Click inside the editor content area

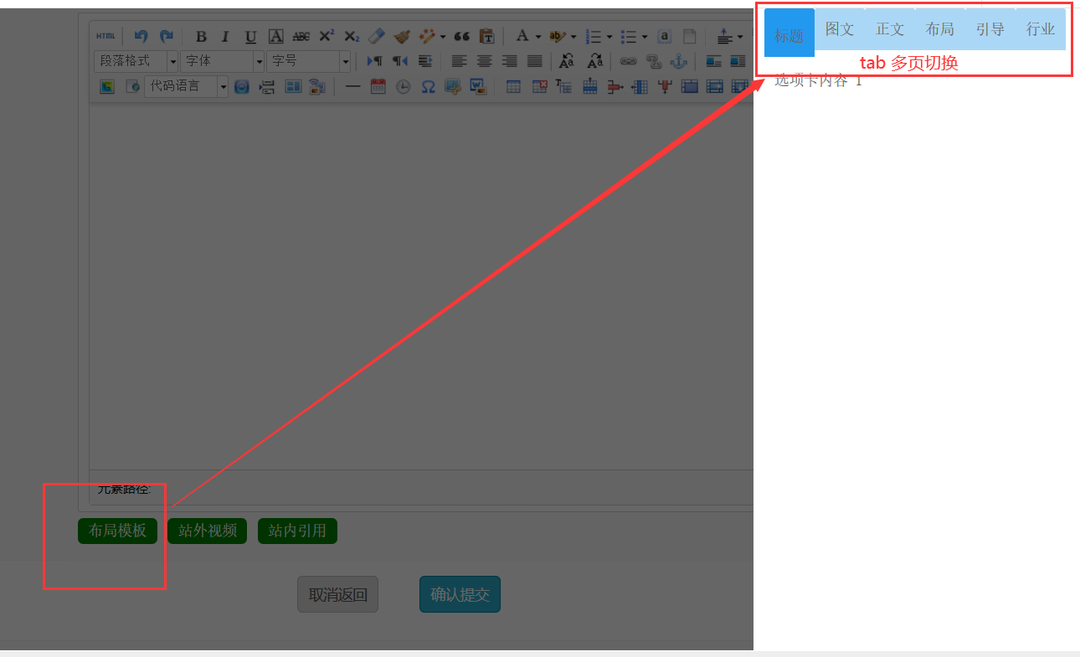(x=421, y=285)
